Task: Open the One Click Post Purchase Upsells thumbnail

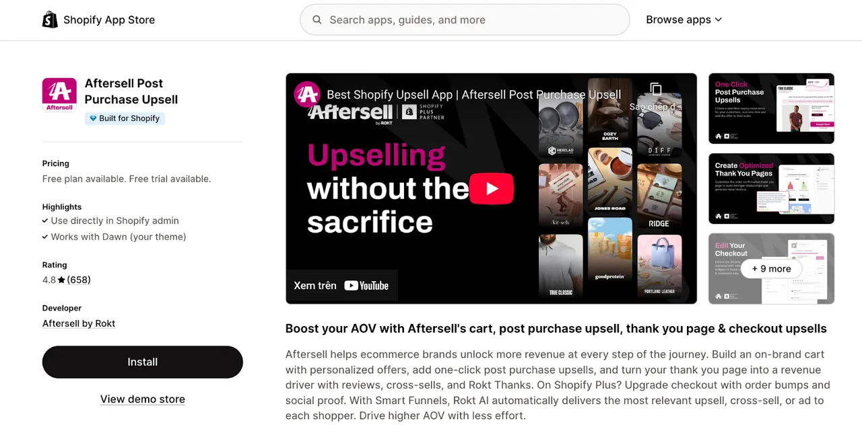Action: point(771,108)
